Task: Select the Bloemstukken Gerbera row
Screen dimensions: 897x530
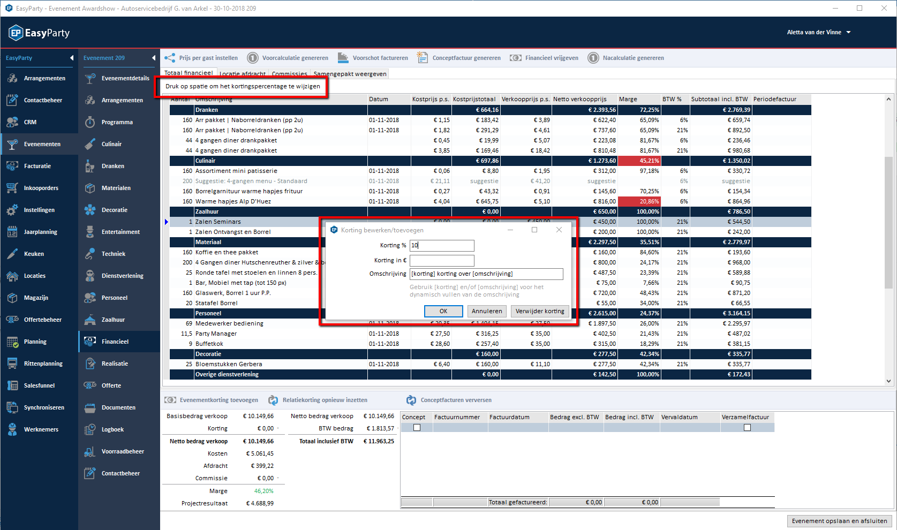Action: tap(491, 364)
